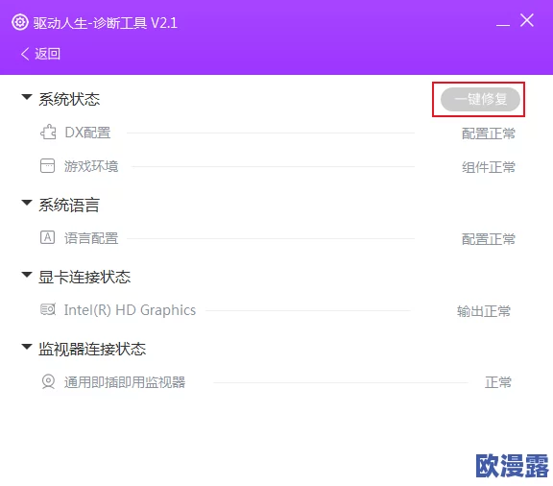
Task: Select the DX配置 item label
Action: (x=87, y=133)
